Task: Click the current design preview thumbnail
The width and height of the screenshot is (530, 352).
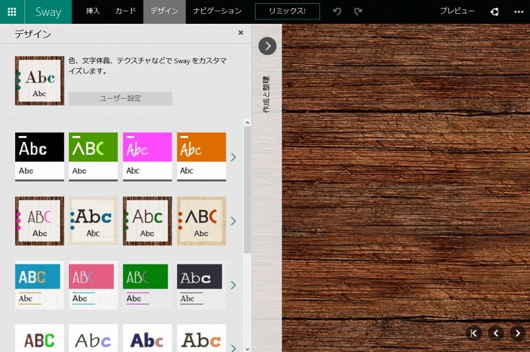Action: [x=40, y=81]
